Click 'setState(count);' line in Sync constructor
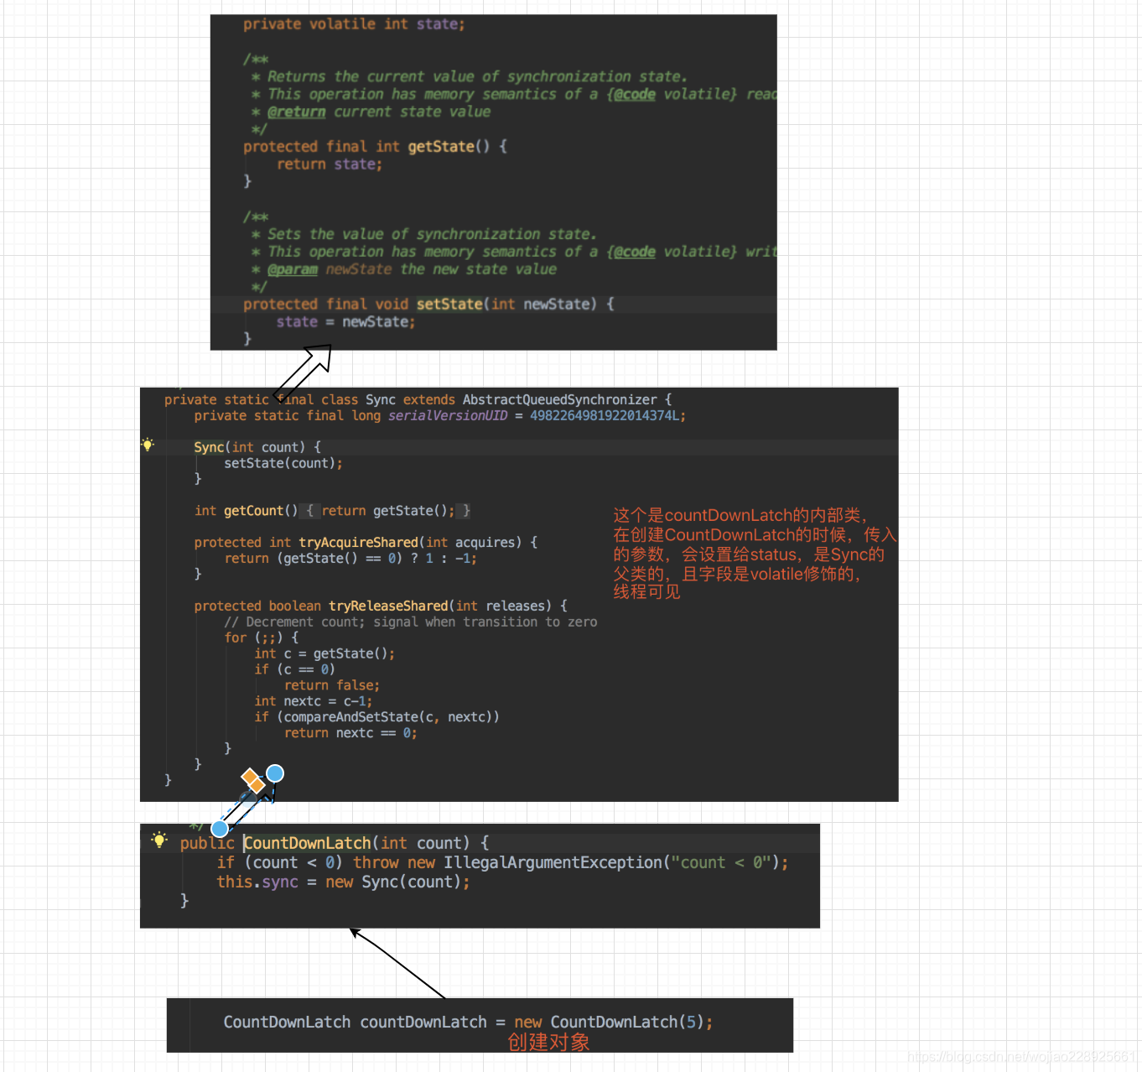This screenshot has height=1072, width=1142. pyautogui.click(x=283, y=463)
